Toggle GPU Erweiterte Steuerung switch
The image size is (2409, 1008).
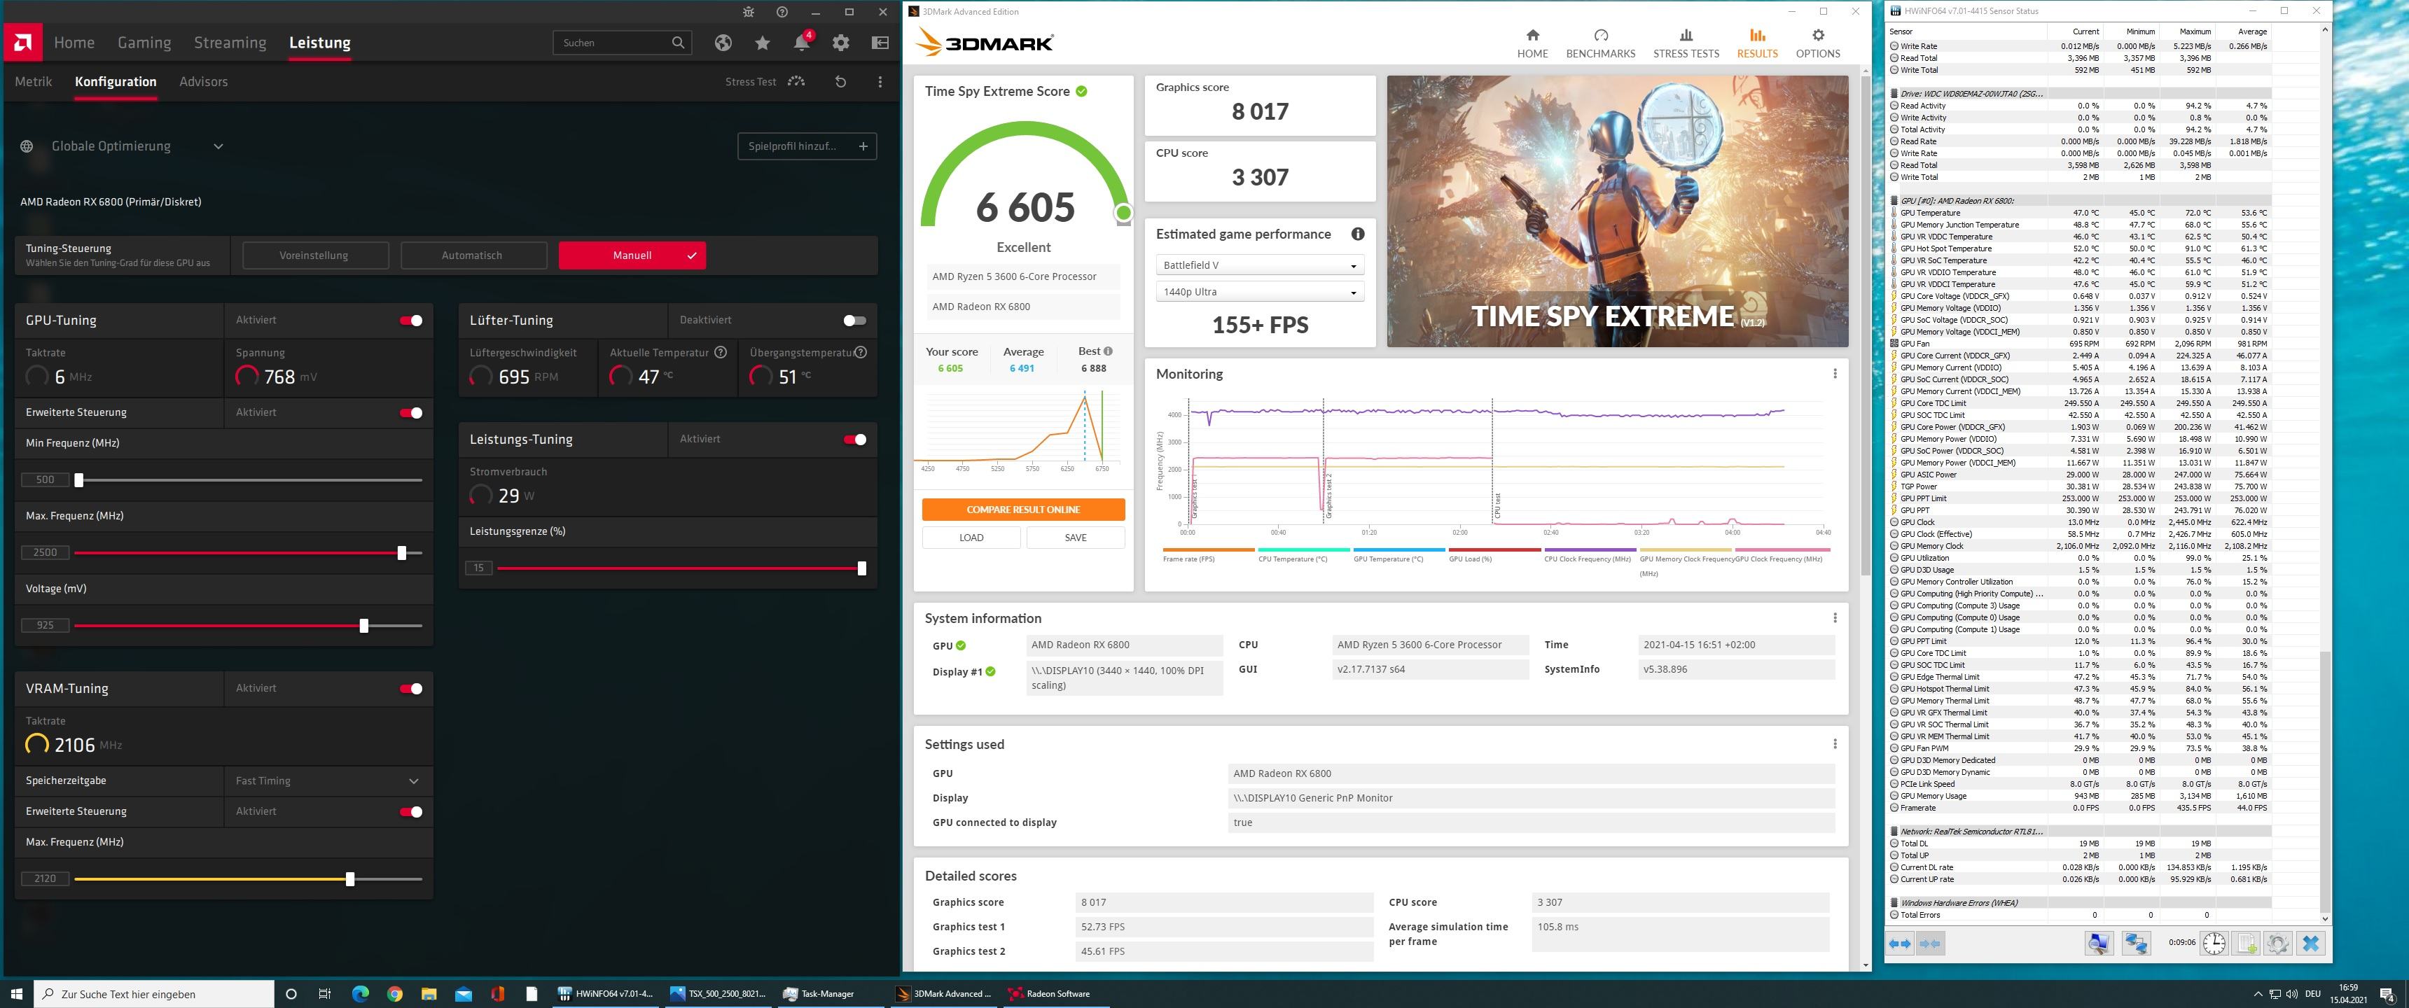(410, 412)
